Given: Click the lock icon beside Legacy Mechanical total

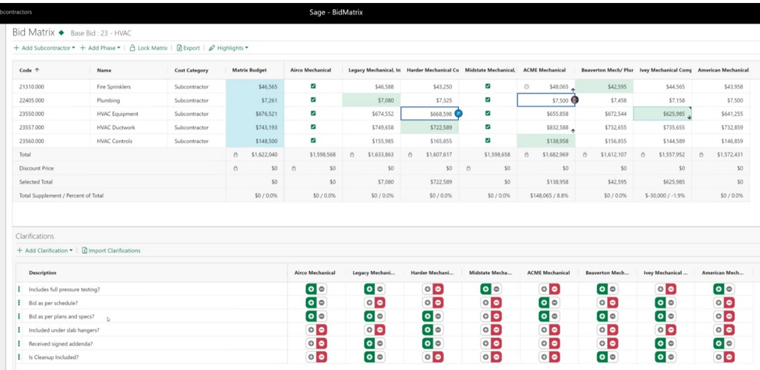Looking at the screenshot, I should [x=352, y=154].
